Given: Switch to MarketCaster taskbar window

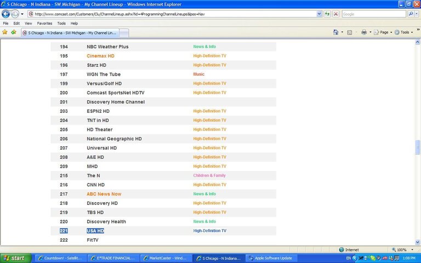Looking at the screenshot, I should point(165,258).
